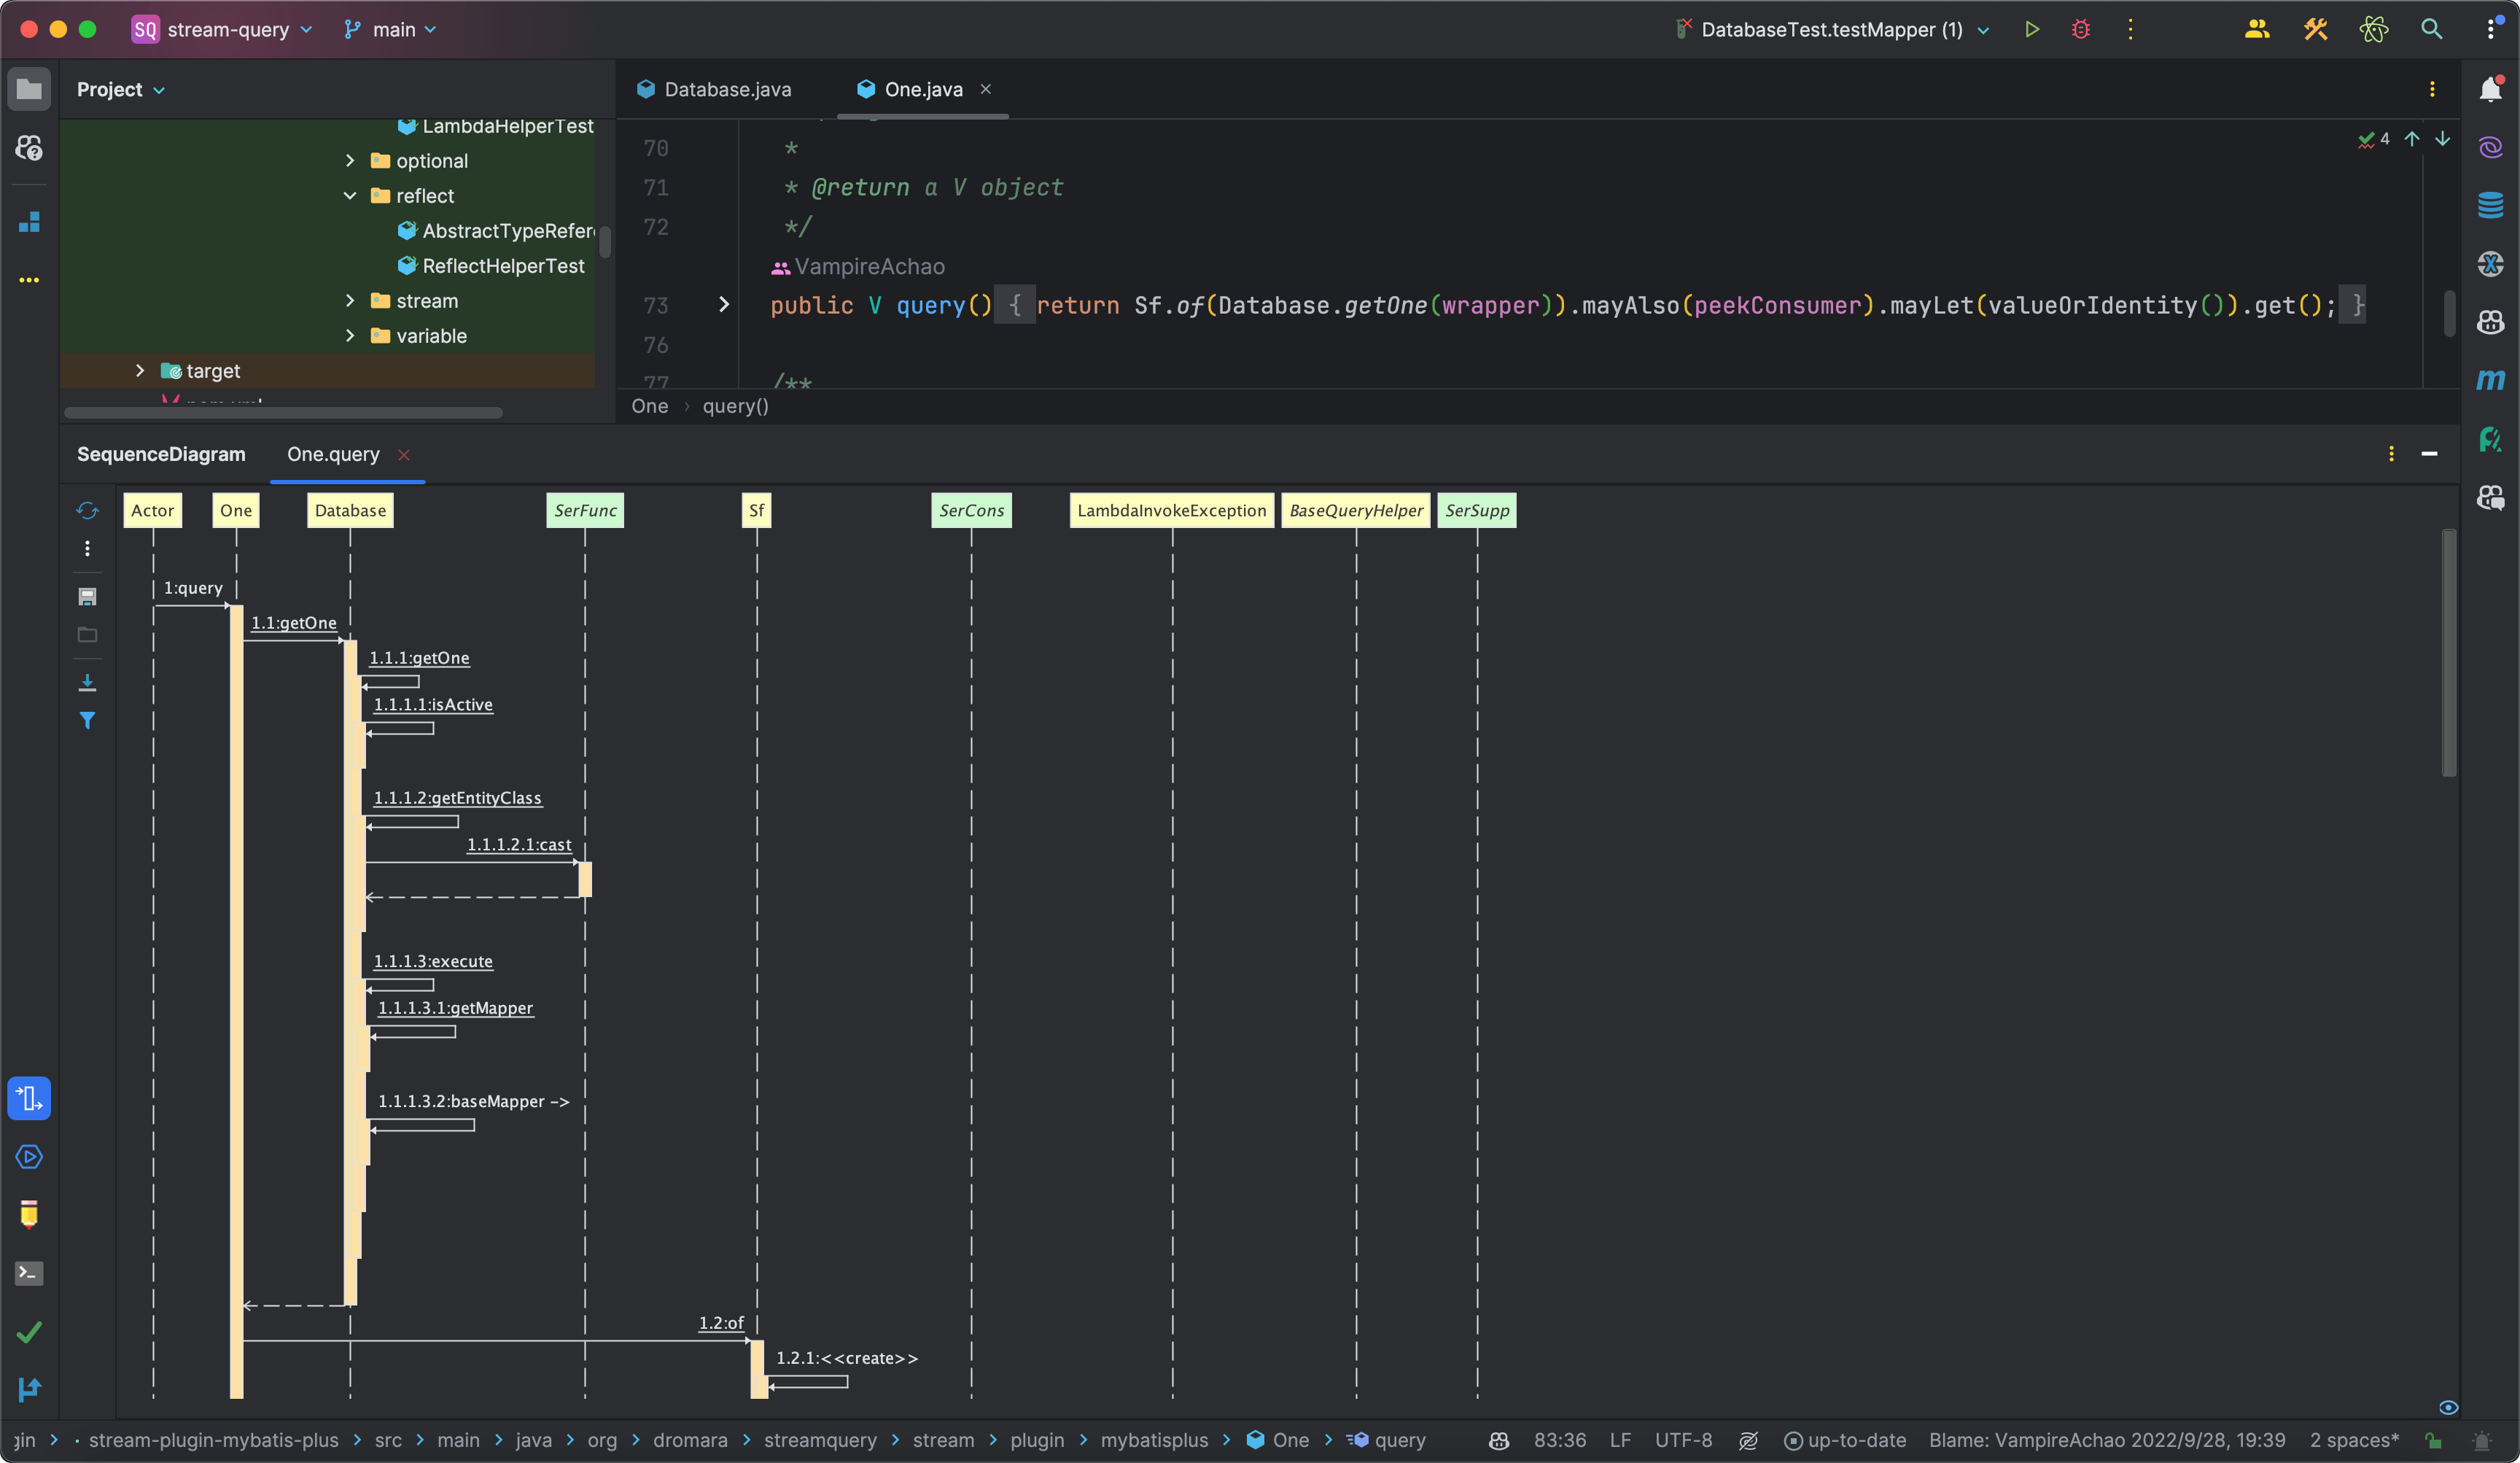
Task: Click the save diagram icon
Action: [x=87, y=597]
